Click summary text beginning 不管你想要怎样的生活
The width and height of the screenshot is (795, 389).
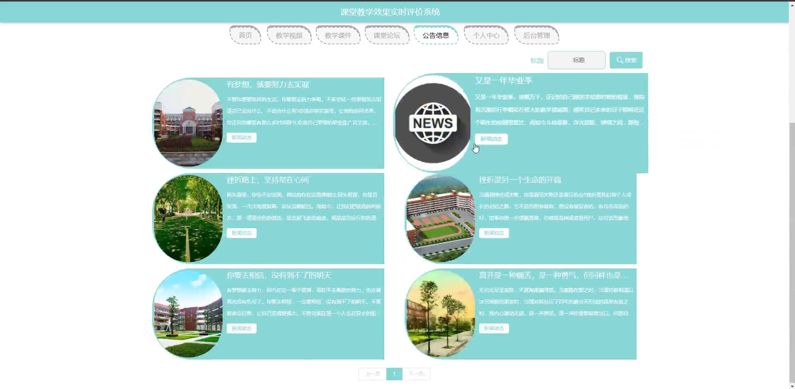(x=304, y=111)
